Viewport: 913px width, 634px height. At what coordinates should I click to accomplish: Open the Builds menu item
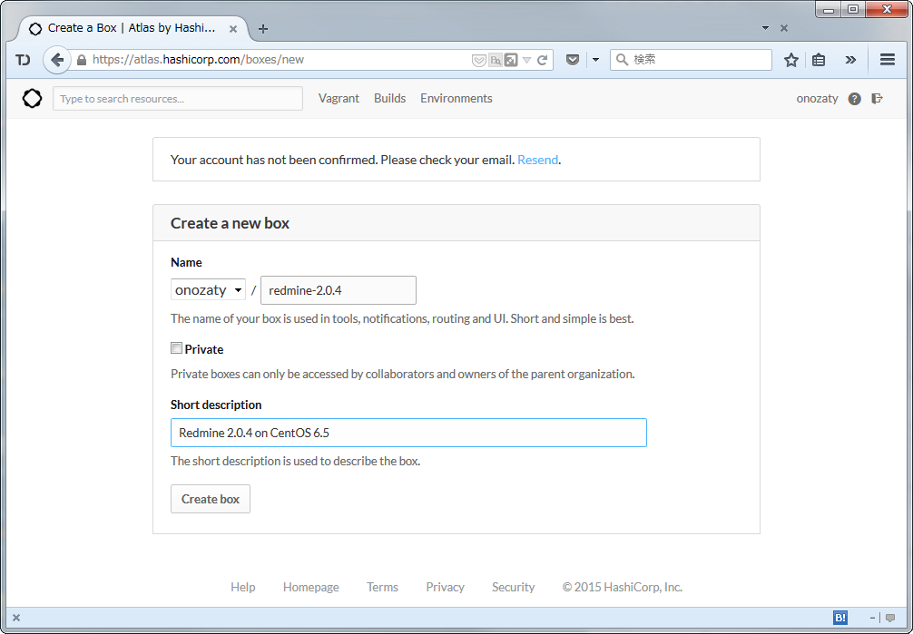(x=389, y=98)
